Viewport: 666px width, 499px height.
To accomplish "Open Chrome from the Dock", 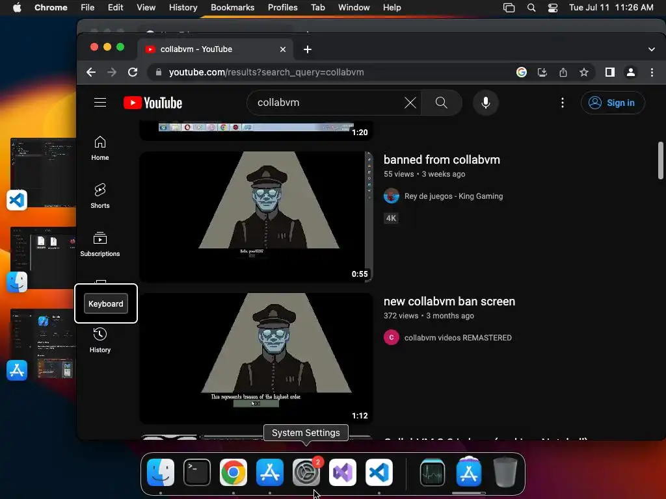I will 233,472.
